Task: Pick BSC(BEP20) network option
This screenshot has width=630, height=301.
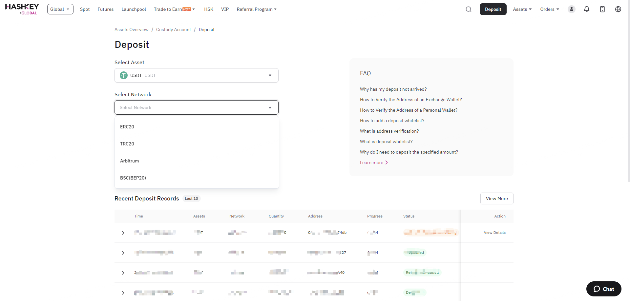Action: tap(133, 178)
